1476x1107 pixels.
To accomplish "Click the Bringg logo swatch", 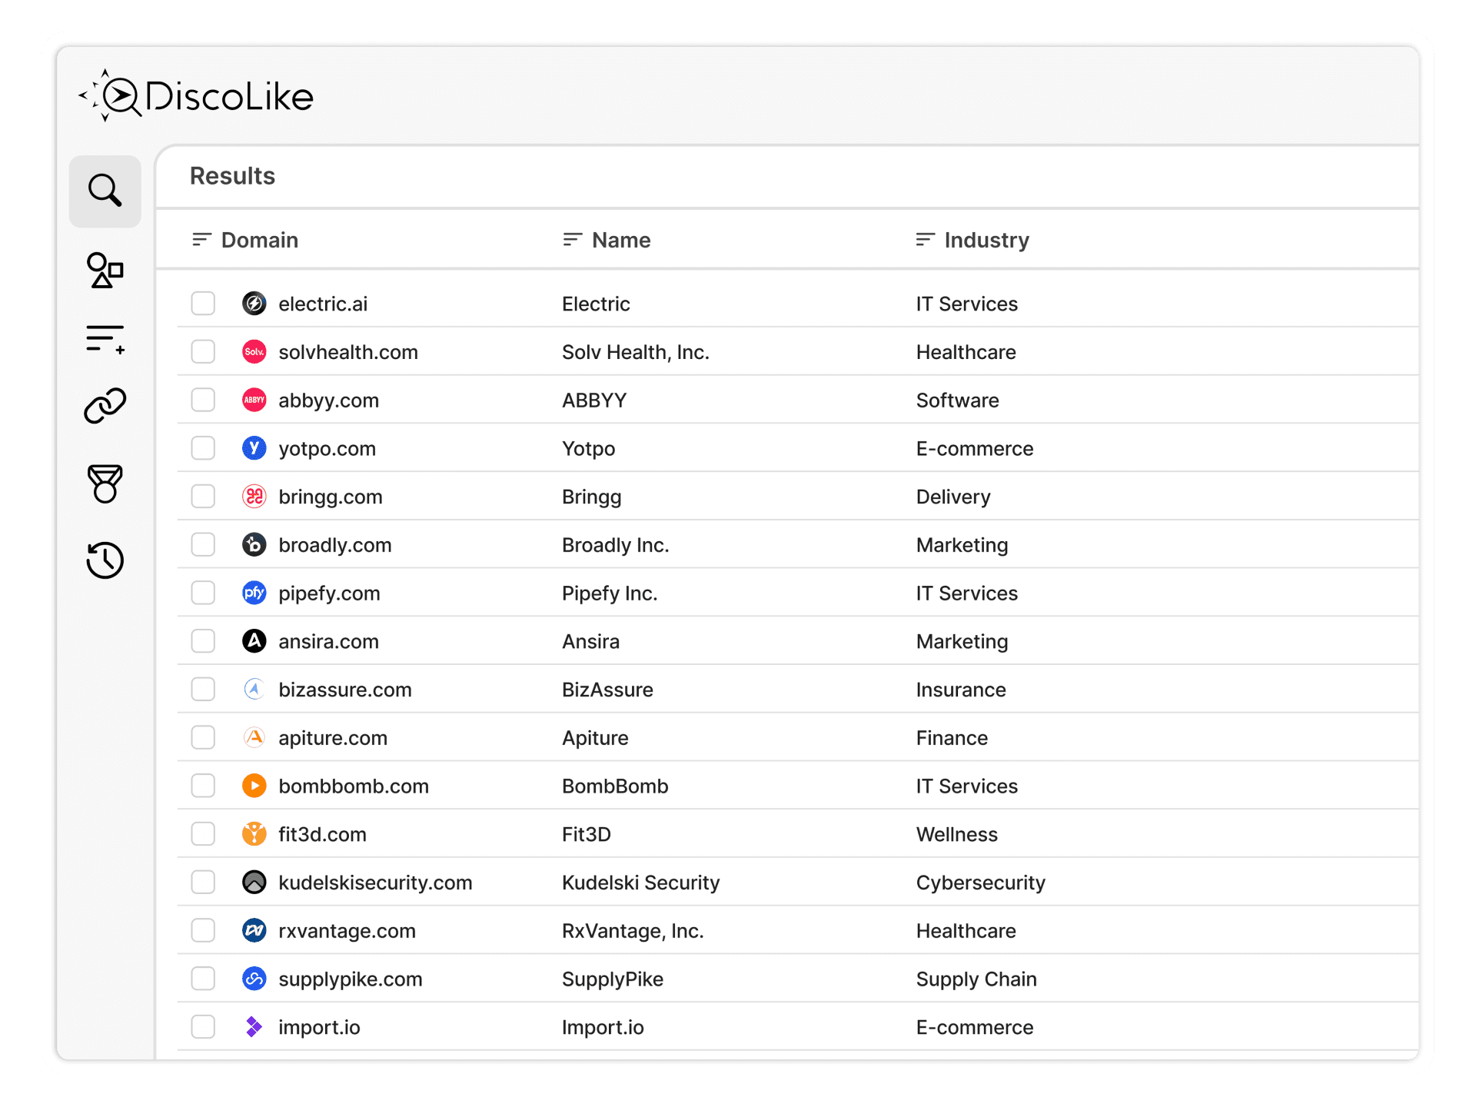I will pyautogui.click(x=254, y=497).
